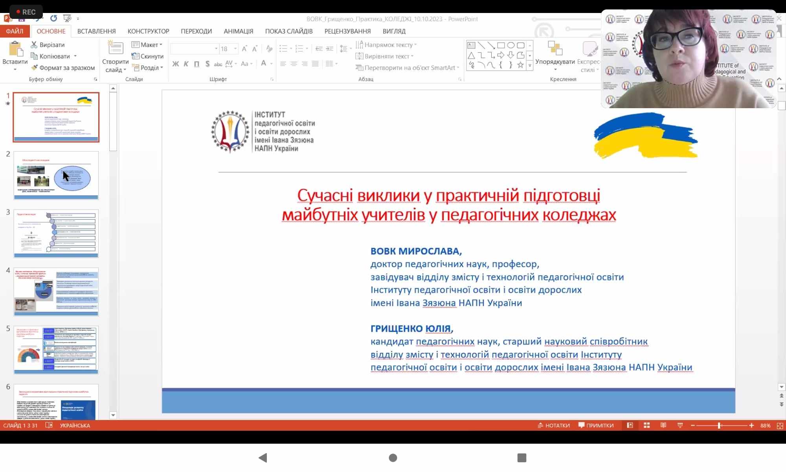This screenshot has height=472, width=786.
Task: Toggle НОТАТКИ notes pane
Action: tap(553, 425)
